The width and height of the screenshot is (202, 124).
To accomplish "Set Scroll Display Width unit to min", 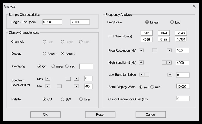I will (x=152, y=87).
